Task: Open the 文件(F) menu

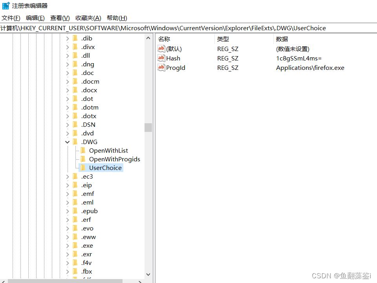Action: [x=11, y=18]
